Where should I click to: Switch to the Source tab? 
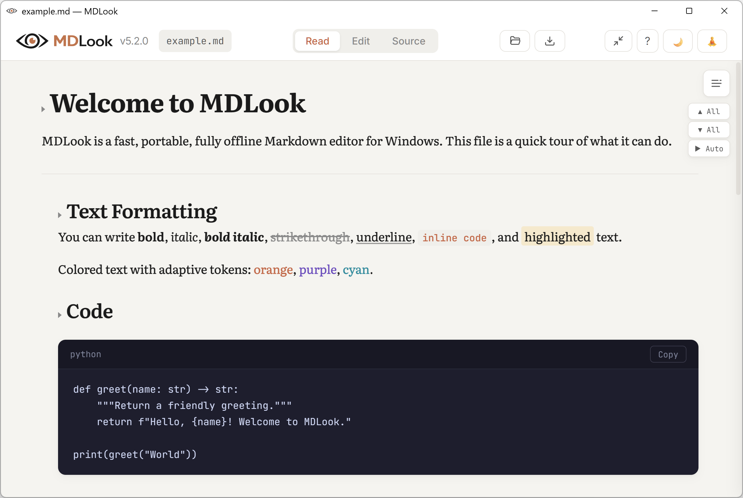(408, 41)
